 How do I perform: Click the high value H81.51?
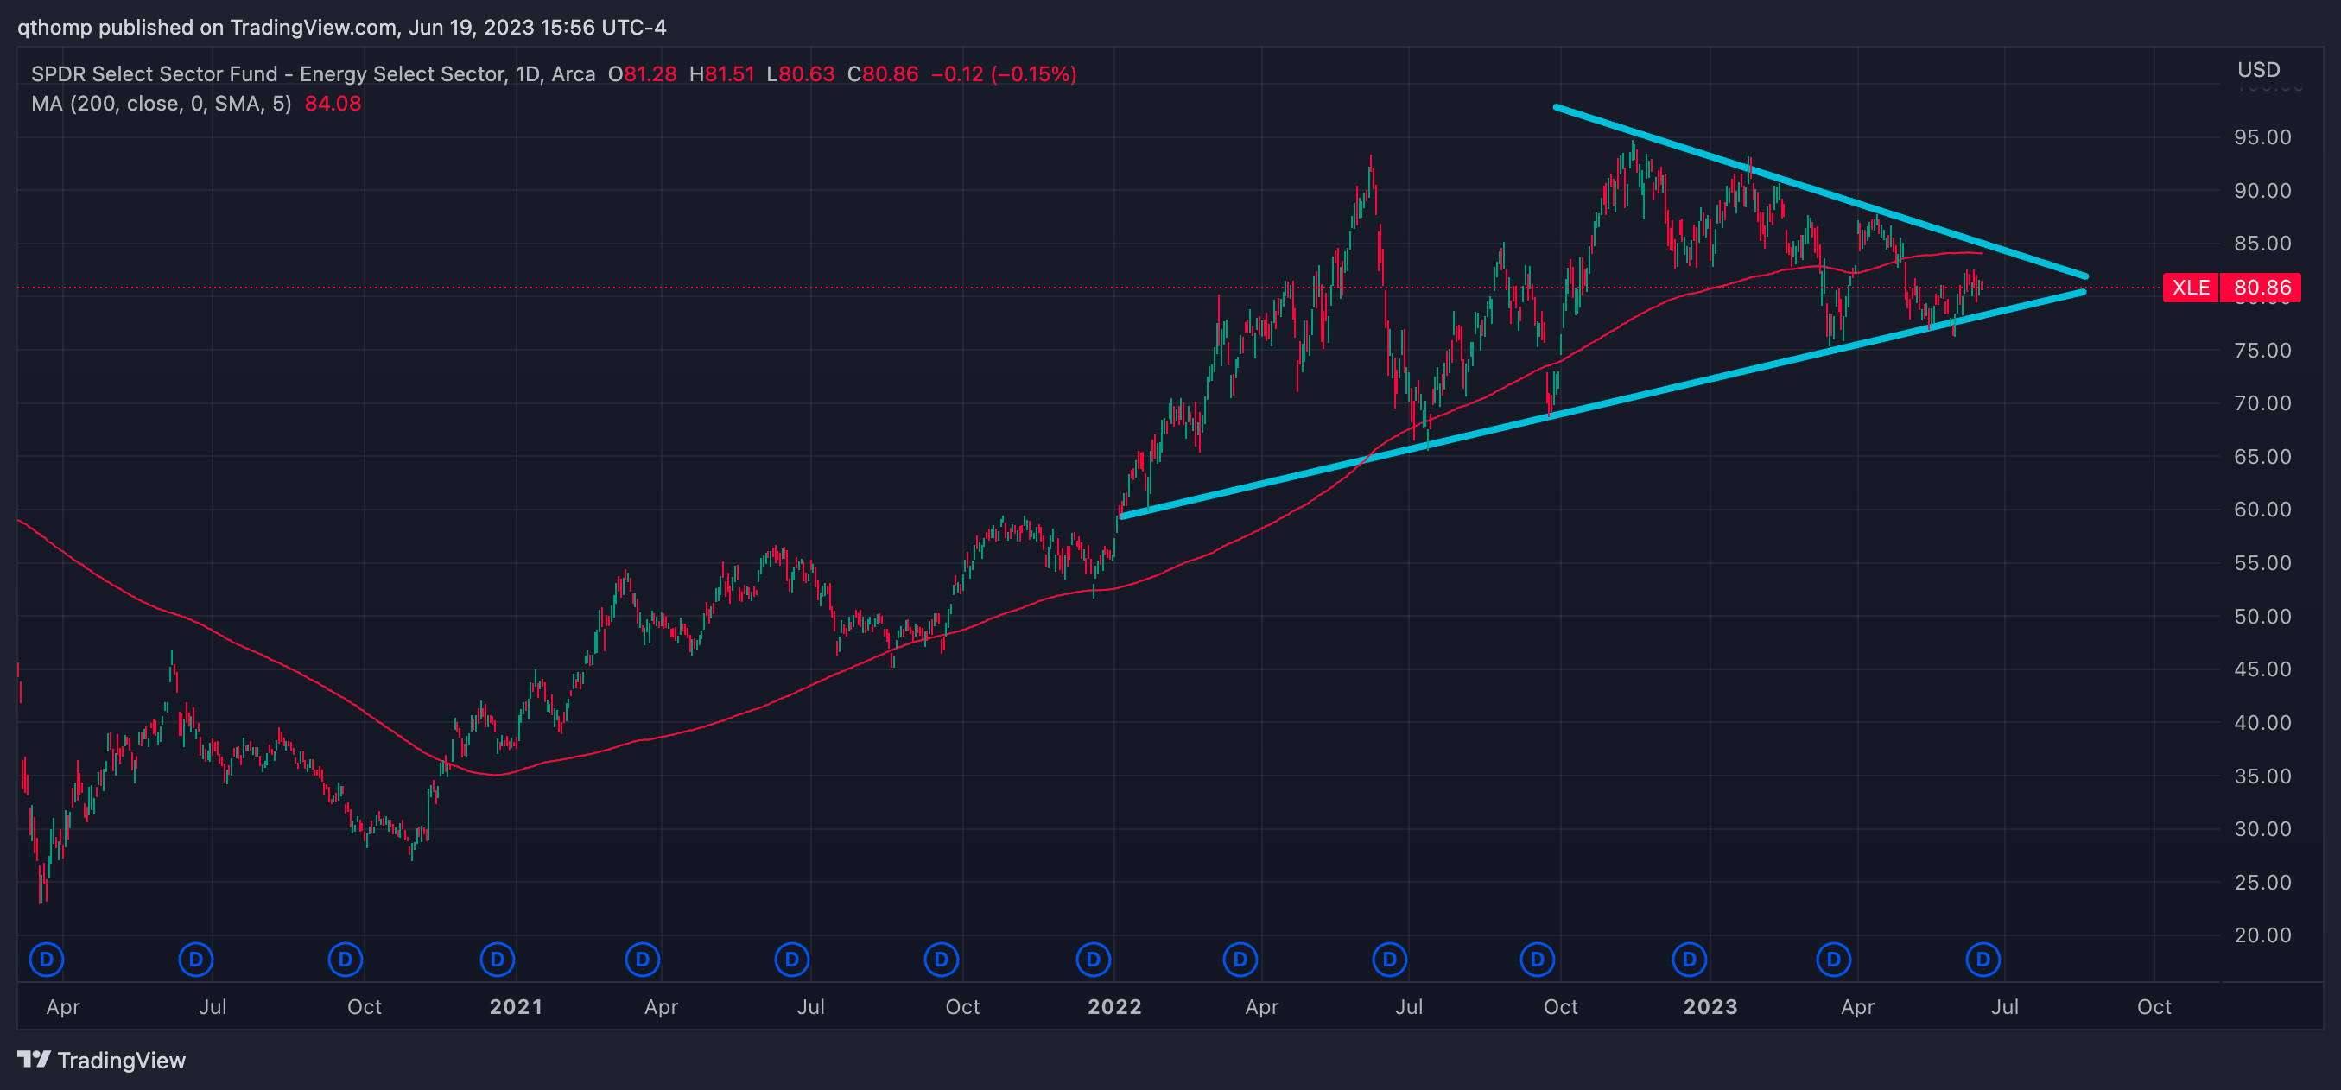pos(722,74)
